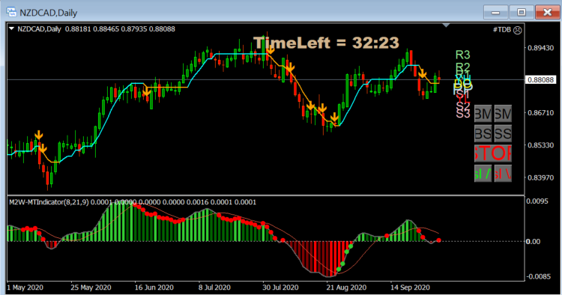
Task: Click the #TDB sad face expert icon
Action: (518, 30)
